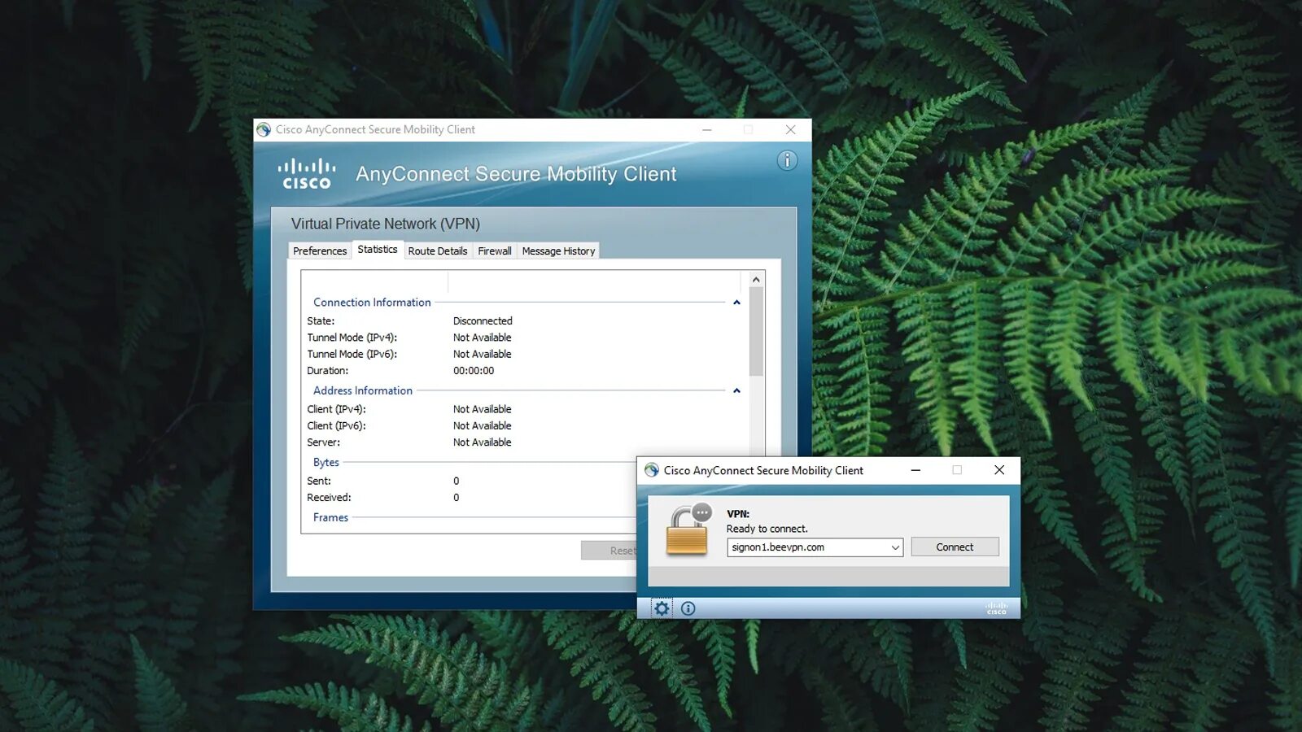Click 'Ready to connect.' status text
The width and height of the screenshot is (1302, 732).
pyautogui.click(x=767, y=529)
